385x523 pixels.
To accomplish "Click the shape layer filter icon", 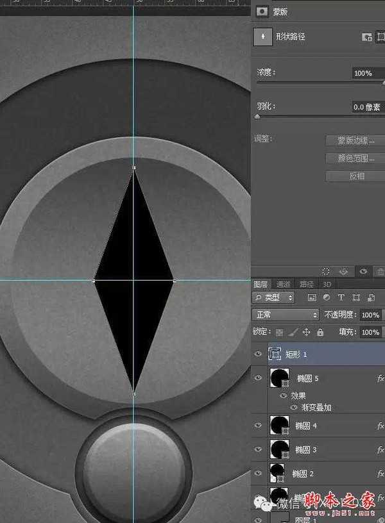I will pyautogui.click(x=355, y=298).
